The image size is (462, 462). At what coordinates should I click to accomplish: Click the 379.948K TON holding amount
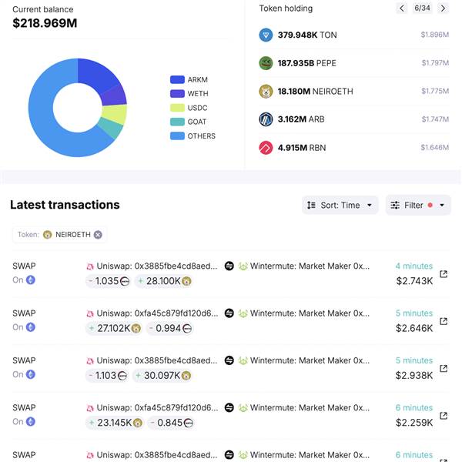(x=297, y=35)
